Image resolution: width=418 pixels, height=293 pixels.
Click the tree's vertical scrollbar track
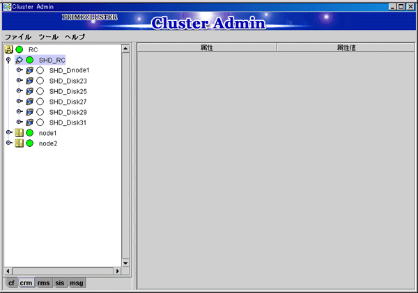[x=125, y=156]
